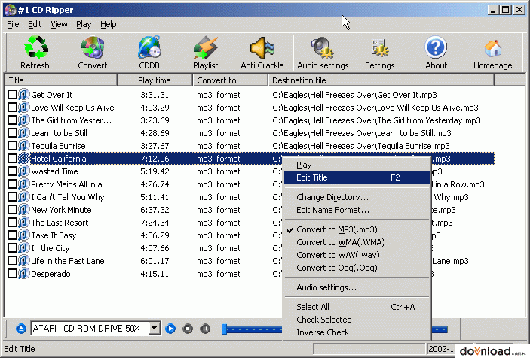Click the Get Over It.mp3 destination path
Image resolution: width=530 pixels, height=358 pixels.
coord(354,95)
